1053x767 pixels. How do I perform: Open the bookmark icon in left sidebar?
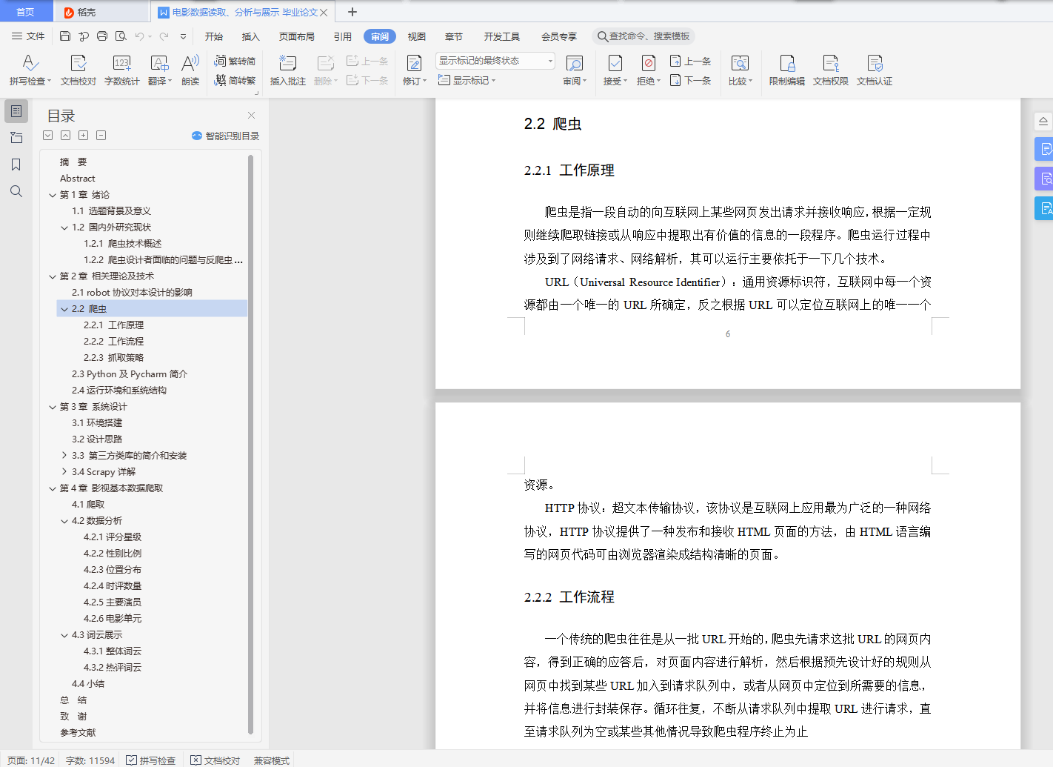click(x=16, y=165)
